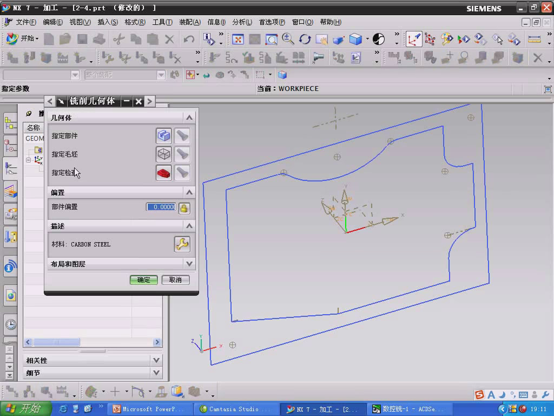This screenshot has height=416, width=554.
Task: Open the operation navigator sidebar tab
Action: pos(11,168)
